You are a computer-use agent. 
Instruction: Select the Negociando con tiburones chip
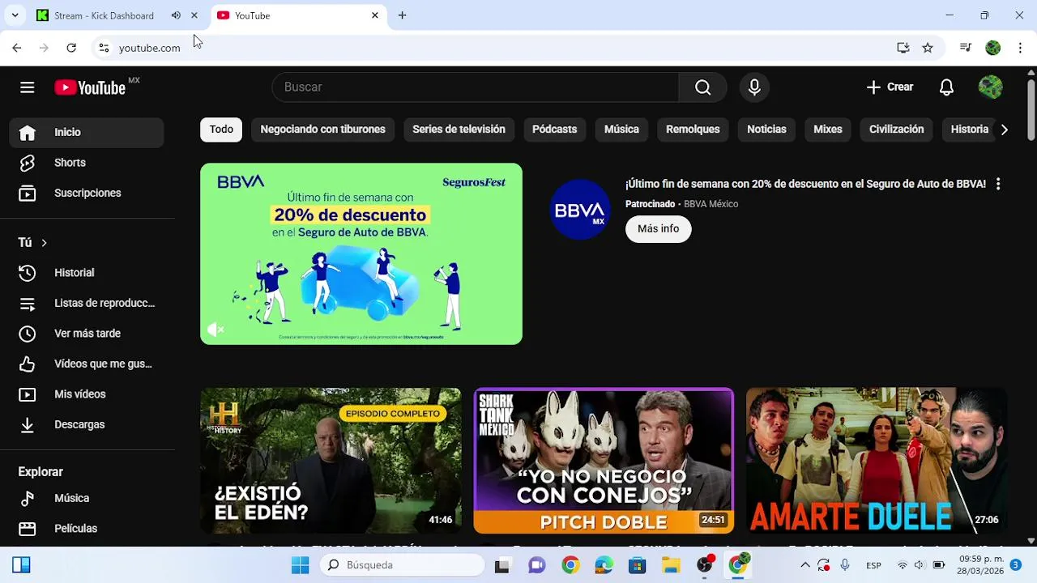click(x=322, y=130)
